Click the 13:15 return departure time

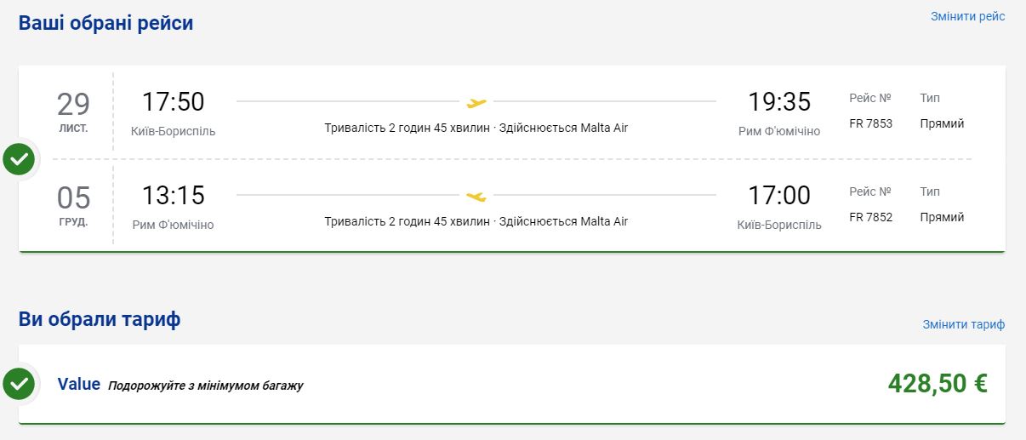pyautogui.click(x=173, y=196)
